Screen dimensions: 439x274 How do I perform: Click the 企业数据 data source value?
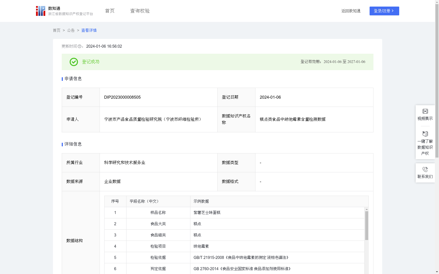112,182
